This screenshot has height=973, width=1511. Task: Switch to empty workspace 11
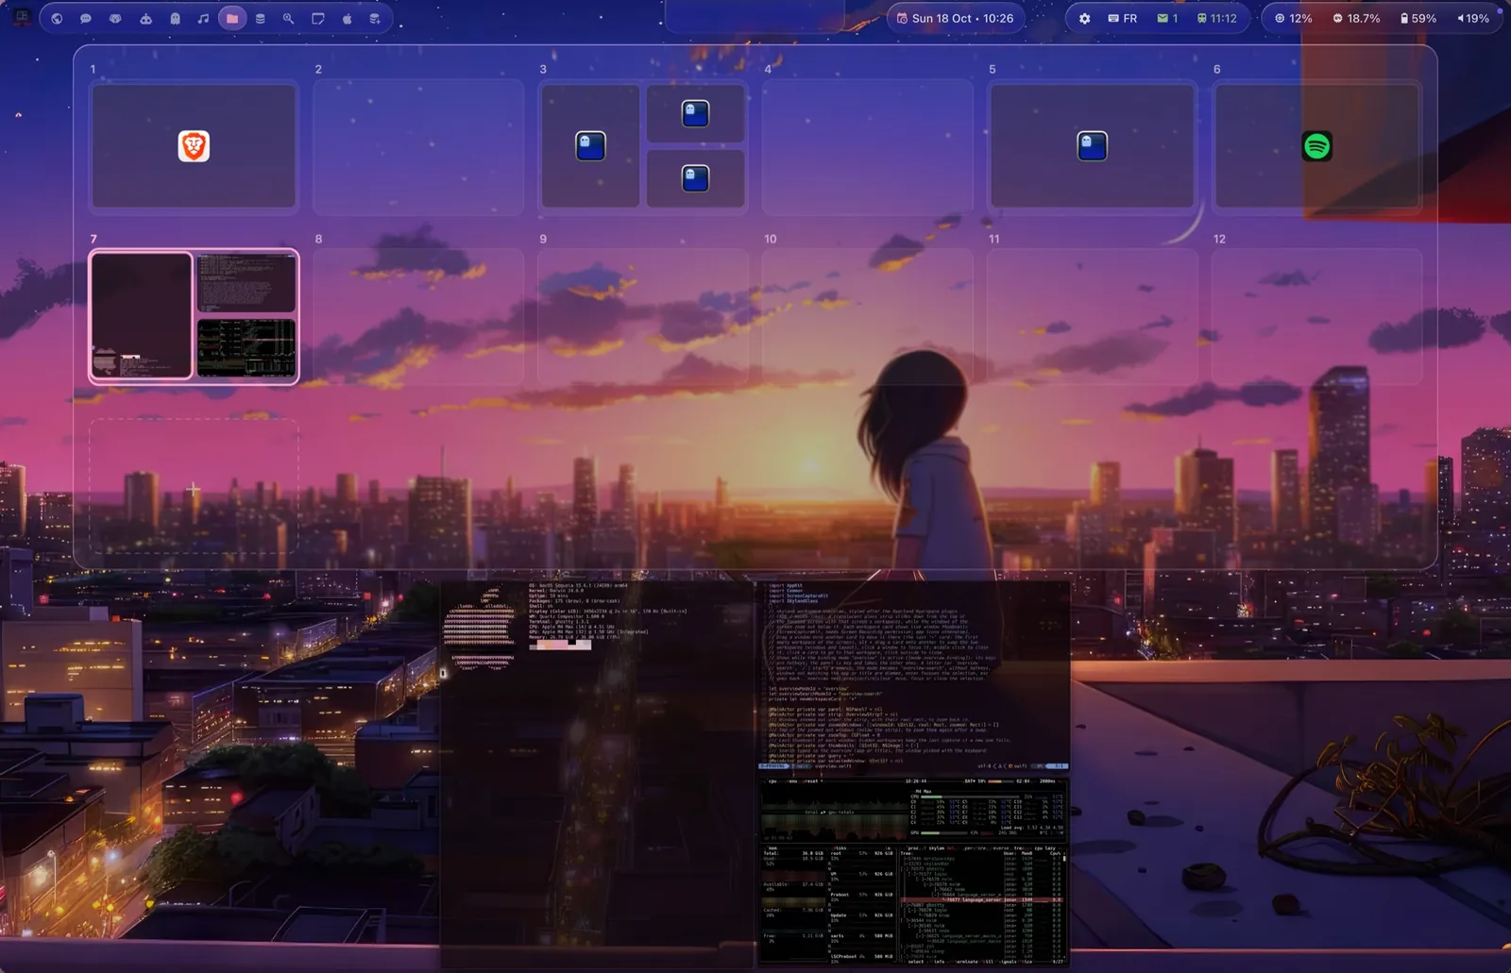1092,316
